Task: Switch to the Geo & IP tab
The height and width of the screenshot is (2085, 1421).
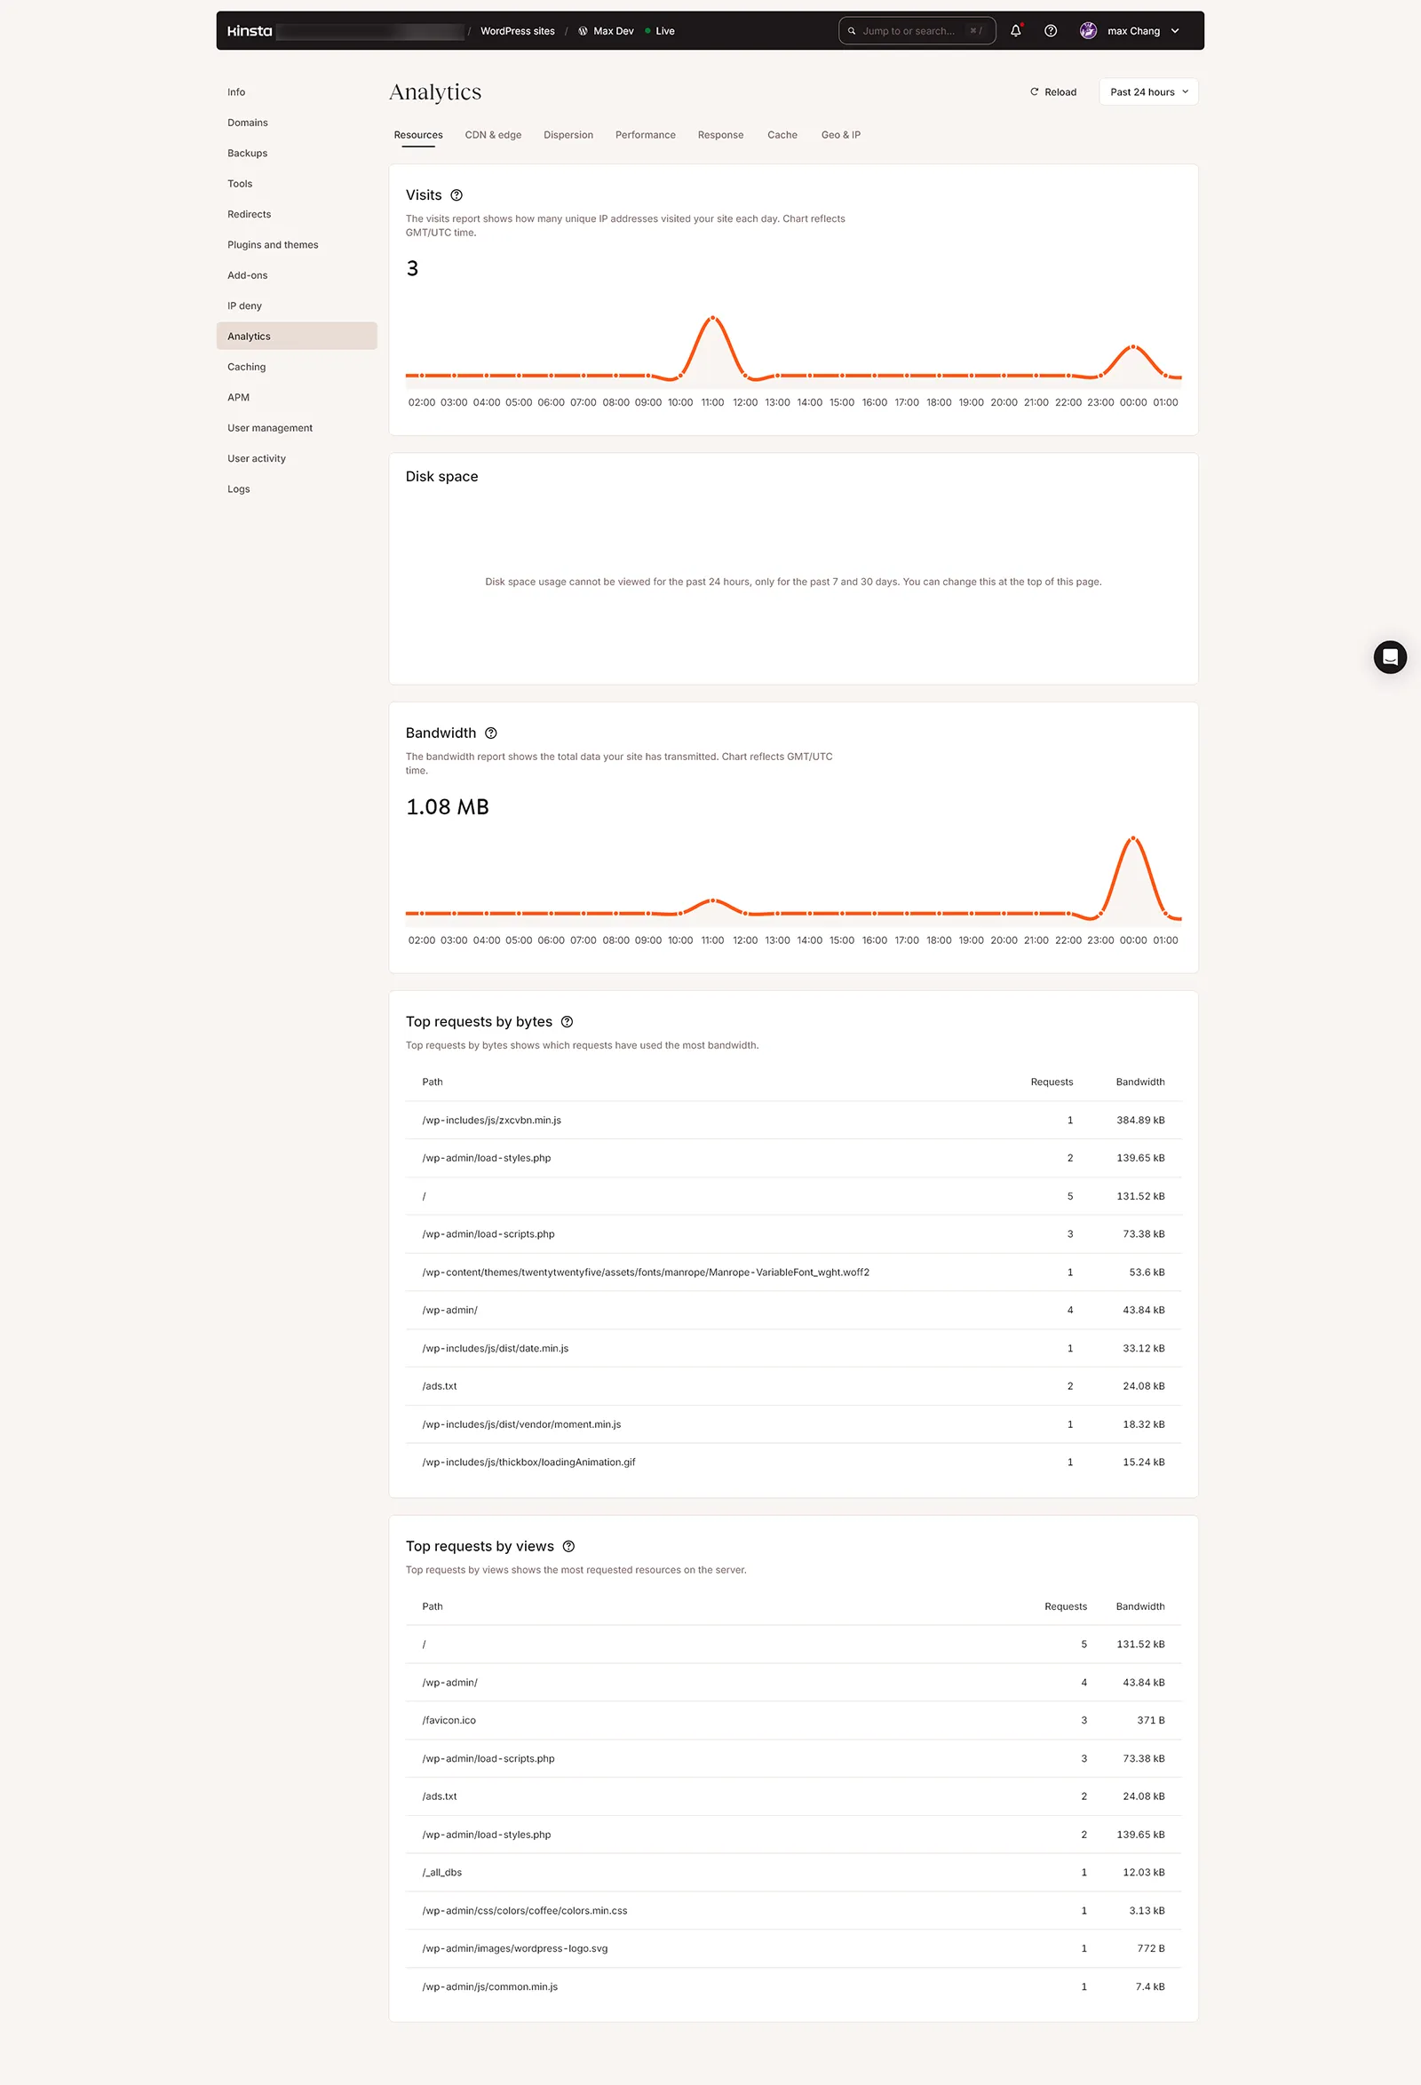Action: (840, 135)
